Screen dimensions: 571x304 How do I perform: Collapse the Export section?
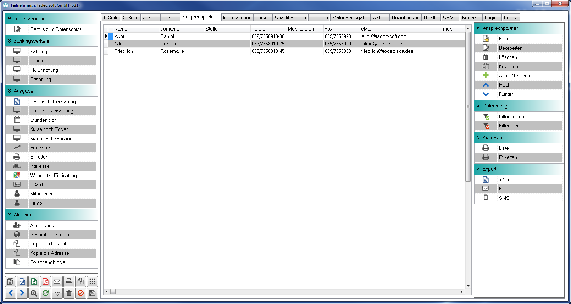tap(478, 169)
